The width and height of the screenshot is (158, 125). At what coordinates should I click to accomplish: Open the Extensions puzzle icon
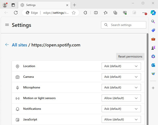click(x=85, y=13)
